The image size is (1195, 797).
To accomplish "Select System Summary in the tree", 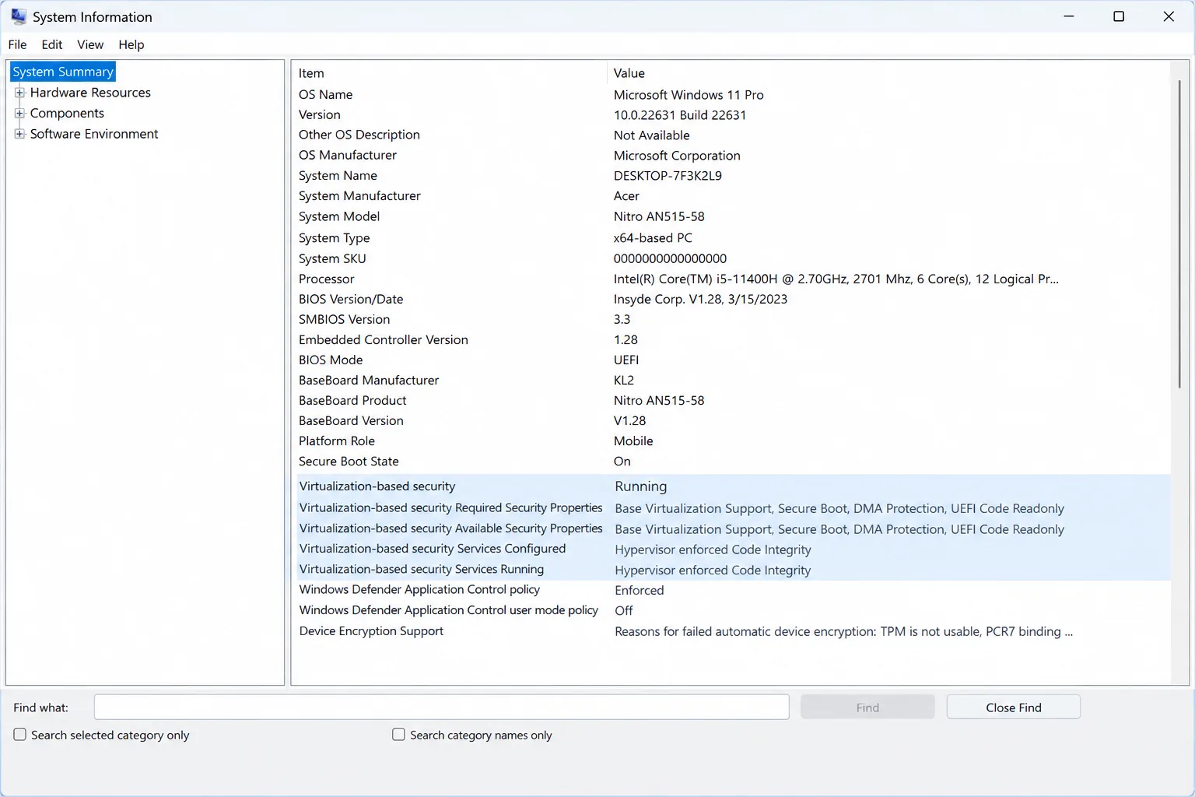I will click(x=63, y=72).
